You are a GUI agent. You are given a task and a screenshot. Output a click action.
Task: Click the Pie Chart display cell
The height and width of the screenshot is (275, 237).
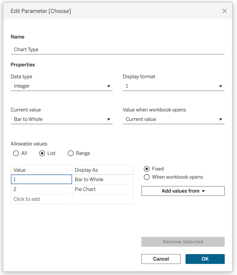click(x=103, y=189)
